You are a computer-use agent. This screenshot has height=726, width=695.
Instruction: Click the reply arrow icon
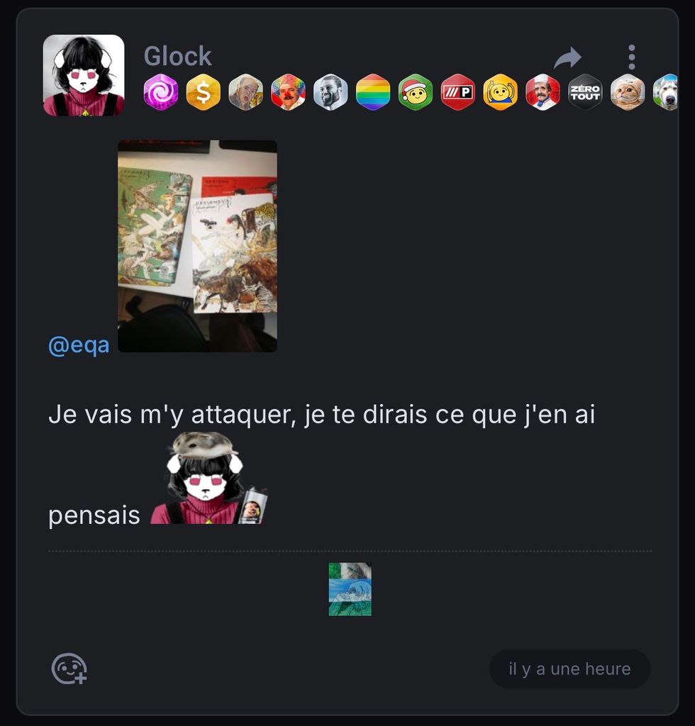567,58
